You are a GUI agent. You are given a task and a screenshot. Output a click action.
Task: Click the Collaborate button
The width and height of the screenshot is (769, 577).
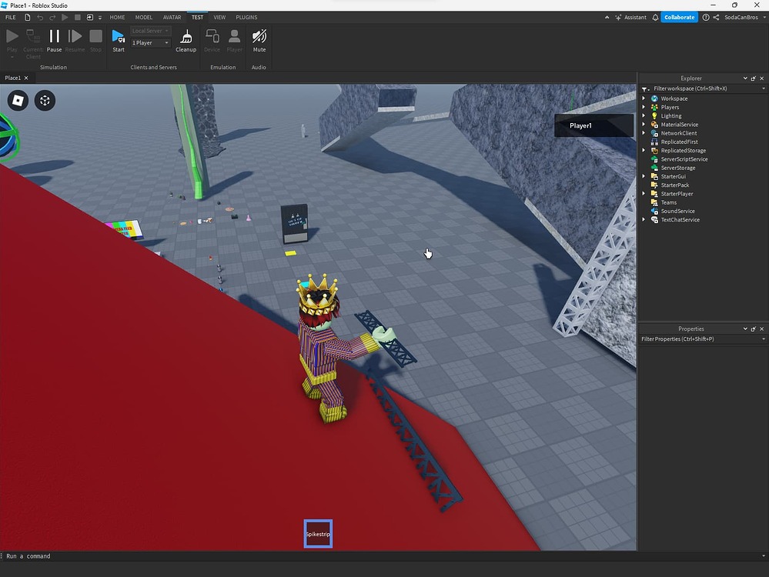(x=678, y=16)
